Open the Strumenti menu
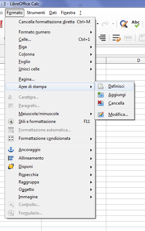Image resolution: width=145 pixels, height=231 pixels. point(36,13)
